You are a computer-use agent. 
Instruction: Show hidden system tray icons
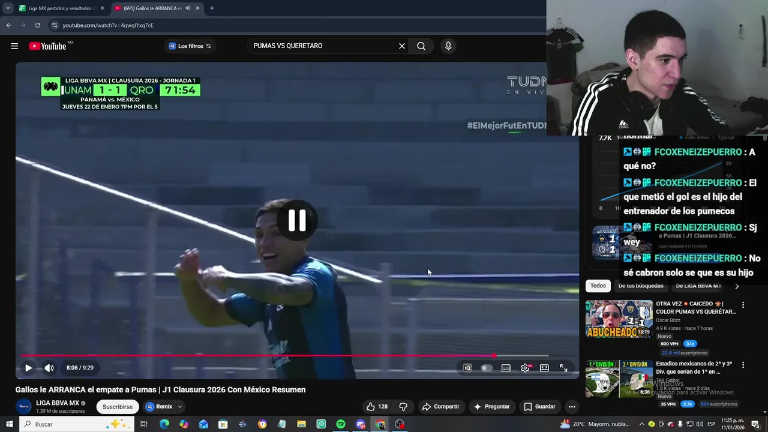point(641,424)
